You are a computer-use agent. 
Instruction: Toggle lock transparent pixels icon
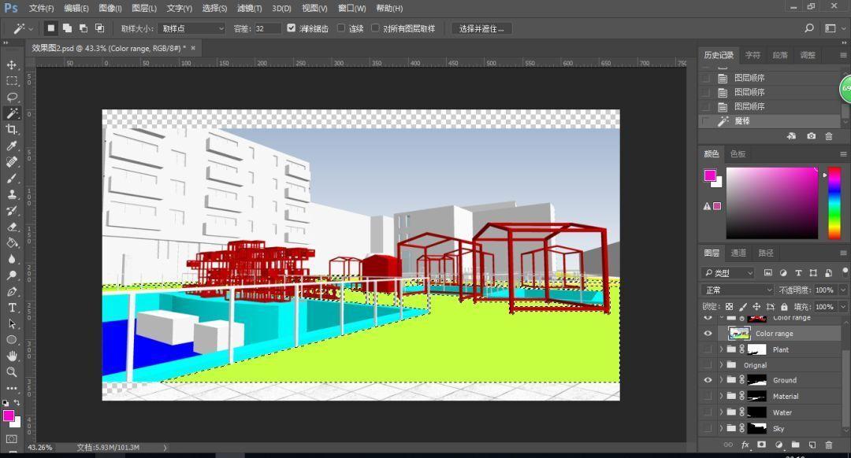729,306
